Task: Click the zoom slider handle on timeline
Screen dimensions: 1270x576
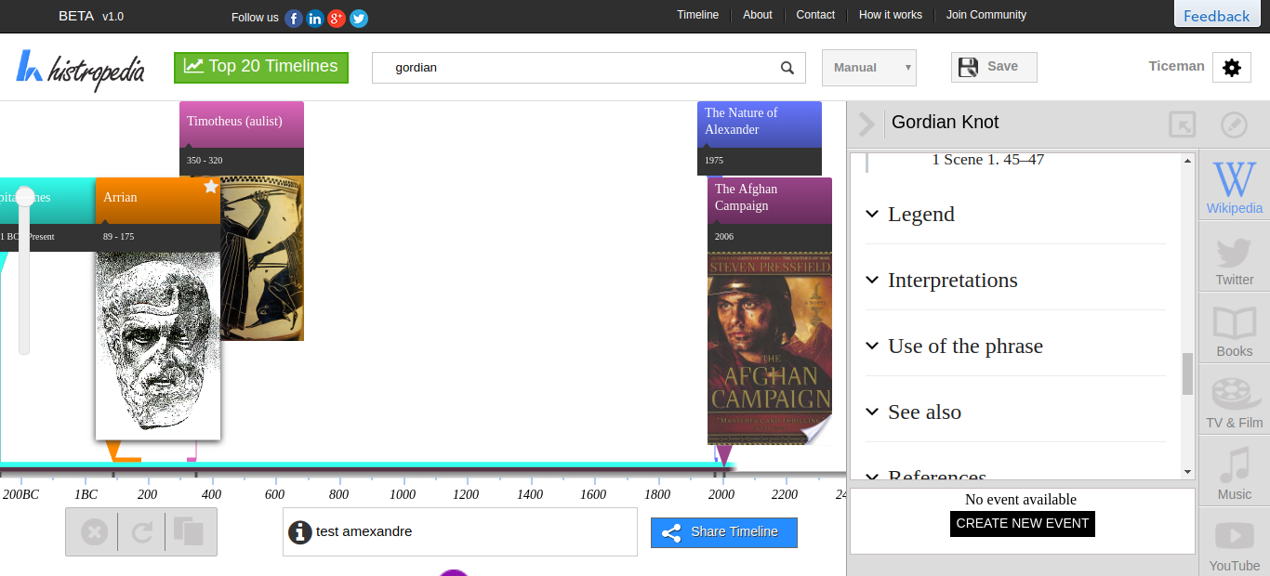Action: [x=25, y=196]
